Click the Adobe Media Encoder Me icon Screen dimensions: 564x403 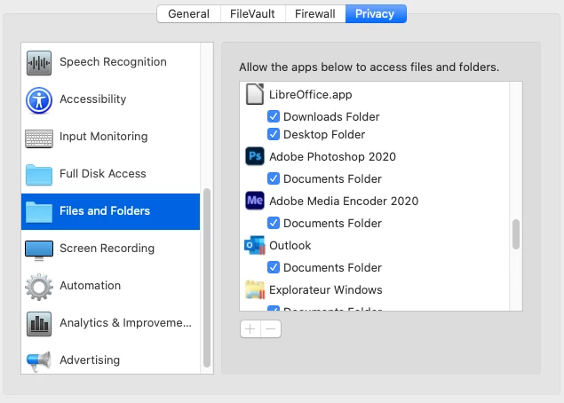(255, 201)
